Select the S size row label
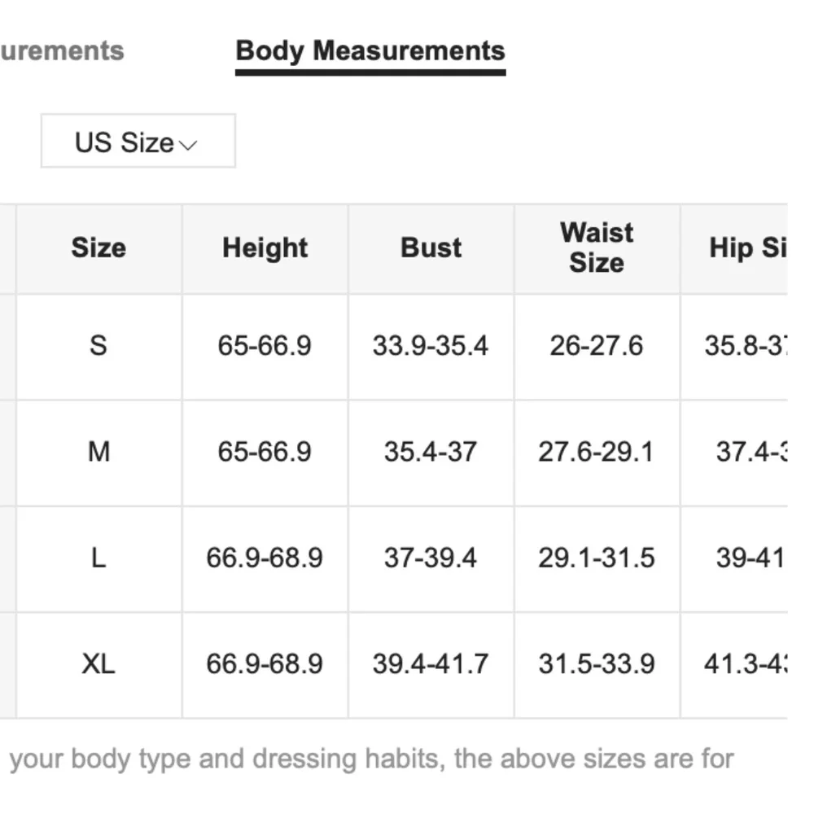This screenshot has width=814, height=814. (98, 346)
